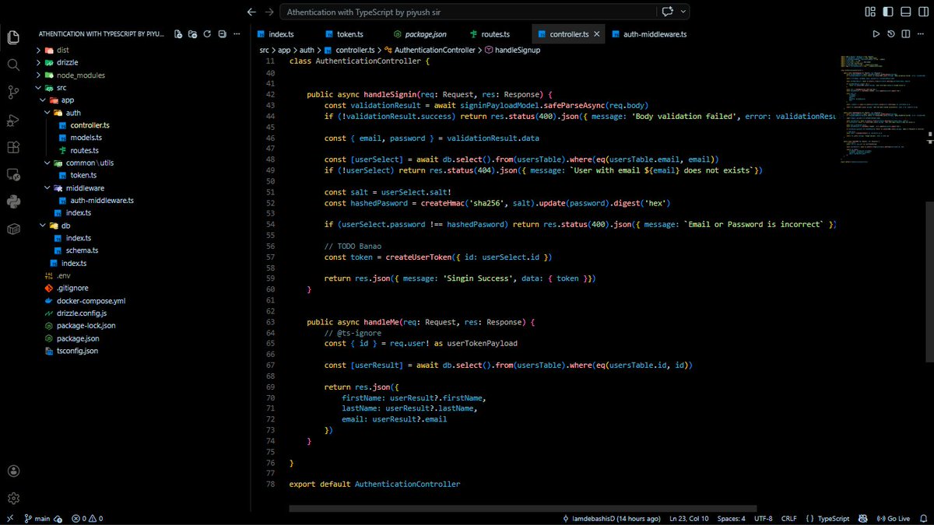The width and height of the screenshot is (934, 525).
Task: Open the Python icon in activity bar
Action: (x=13, y=201)
